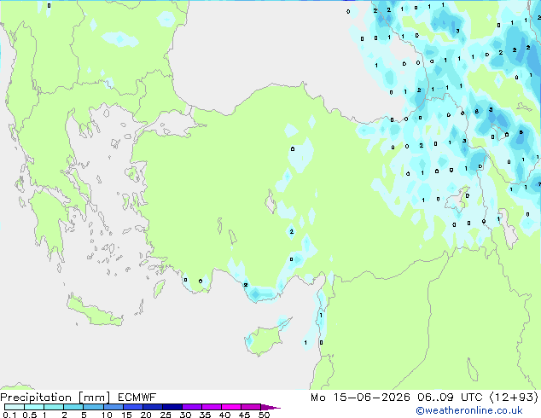Screen dimensions: 541x418
Task: Select the 15–20 mm legend swatch
Action: pyautogui.click(x=132, y=407)
